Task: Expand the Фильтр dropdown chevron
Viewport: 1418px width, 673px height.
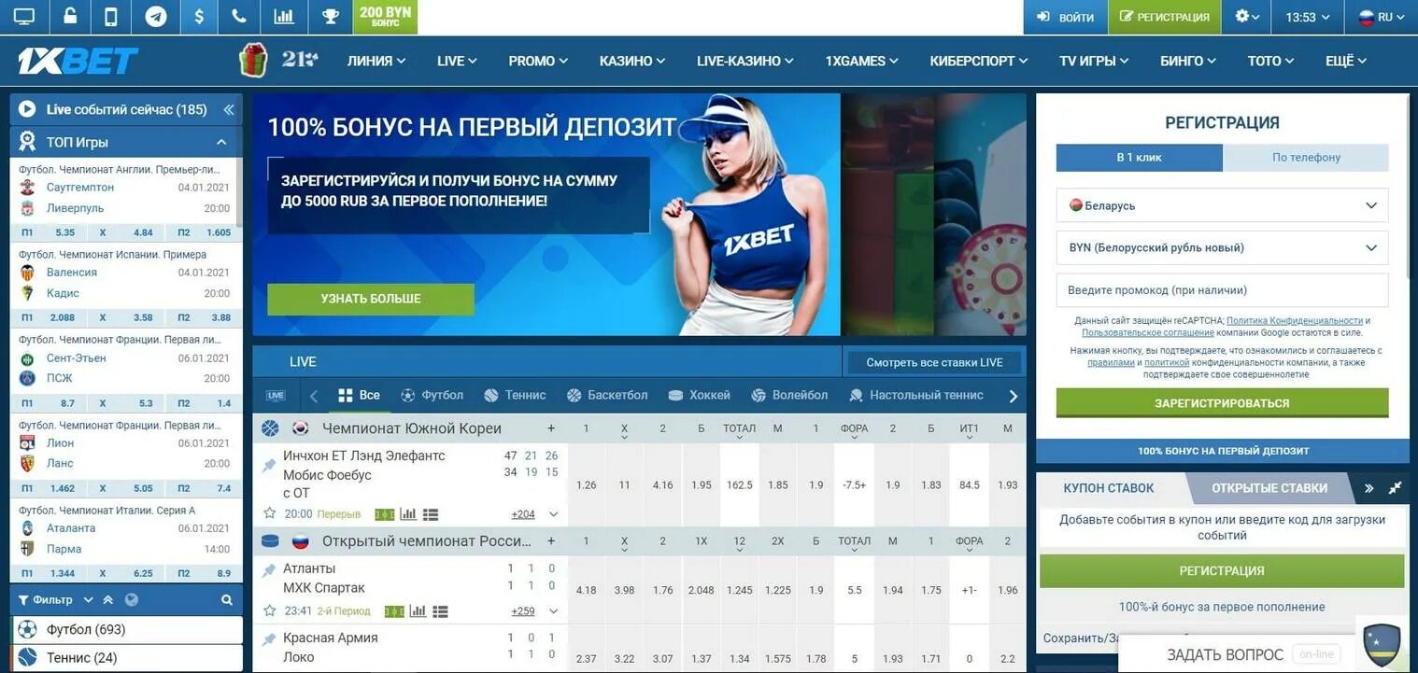Action: [x=88, y=600]
